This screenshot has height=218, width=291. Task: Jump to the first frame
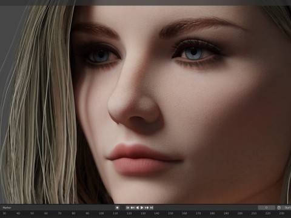coord(128,208)
